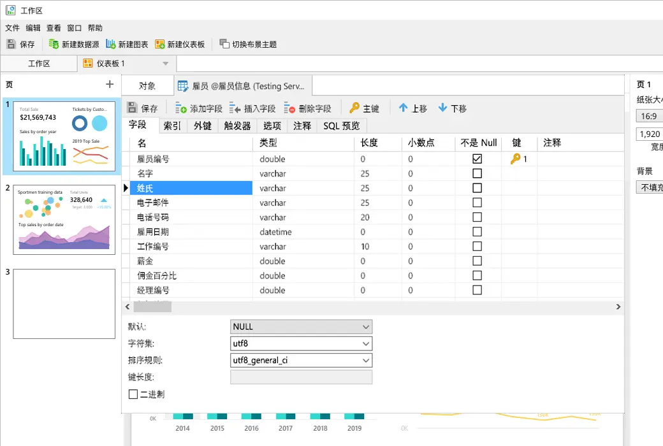Click 新建图表 new chart icon

point(111,44)
